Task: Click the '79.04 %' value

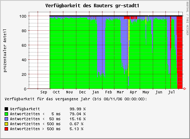Action: [78, 114]
